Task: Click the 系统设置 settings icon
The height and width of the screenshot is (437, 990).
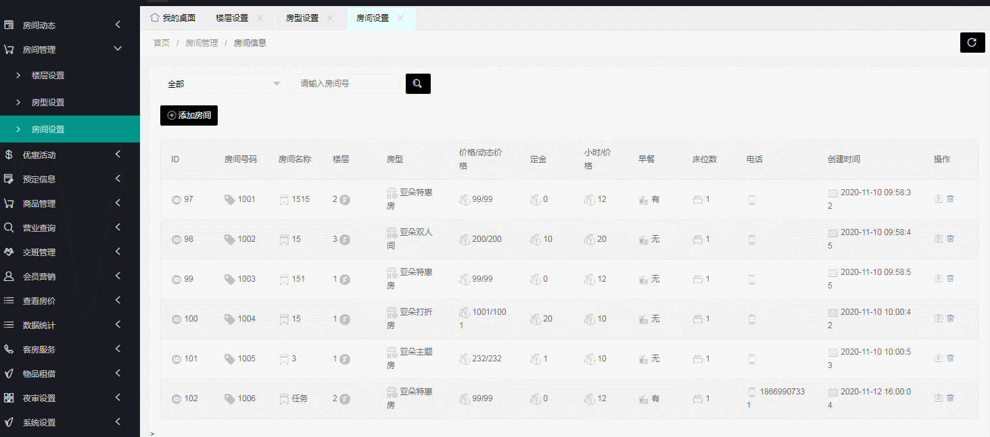Action: [x=9, y=423]
